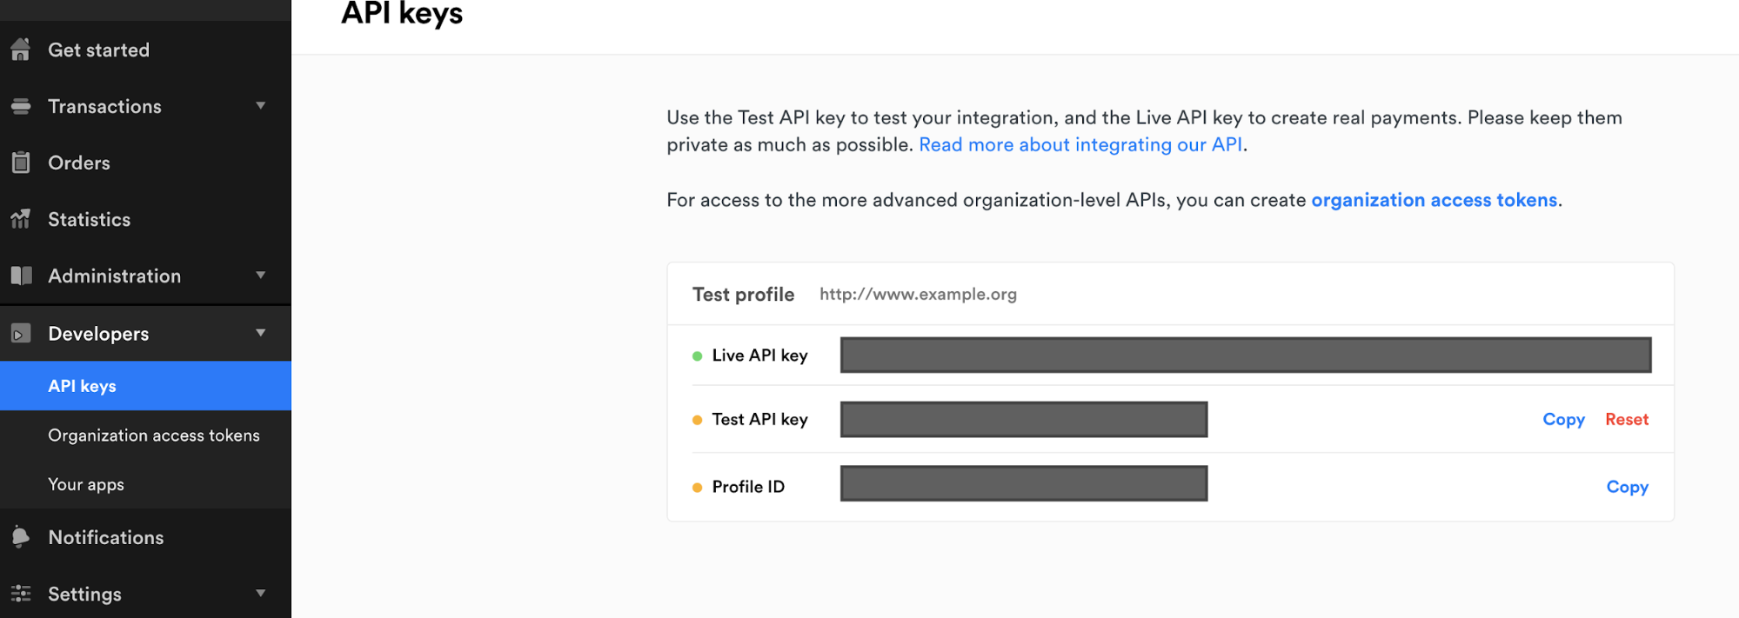This screenshot has height=618, width=1739.
Task: Click the Statistics chart icon
Action: tap(21, 219)
